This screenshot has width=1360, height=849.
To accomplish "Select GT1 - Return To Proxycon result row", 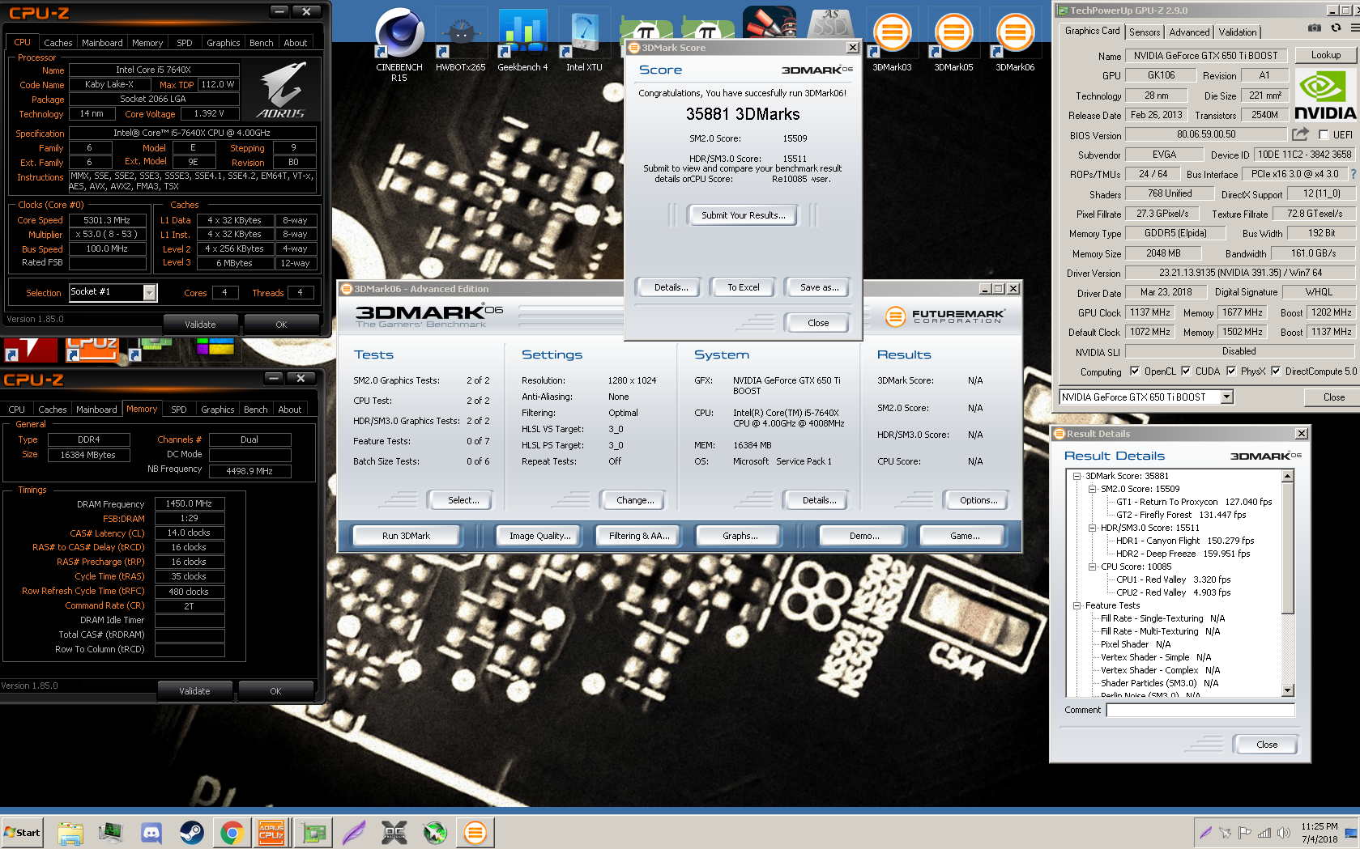I will point(1193,502).
